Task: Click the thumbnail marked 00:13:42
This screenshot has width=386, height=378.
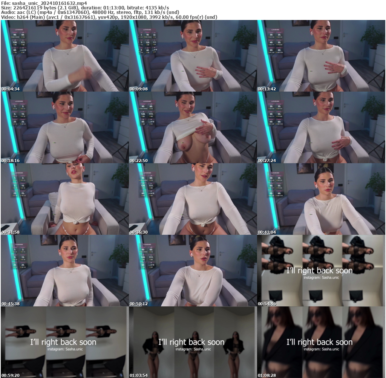Action: click(x=321, y=56)
